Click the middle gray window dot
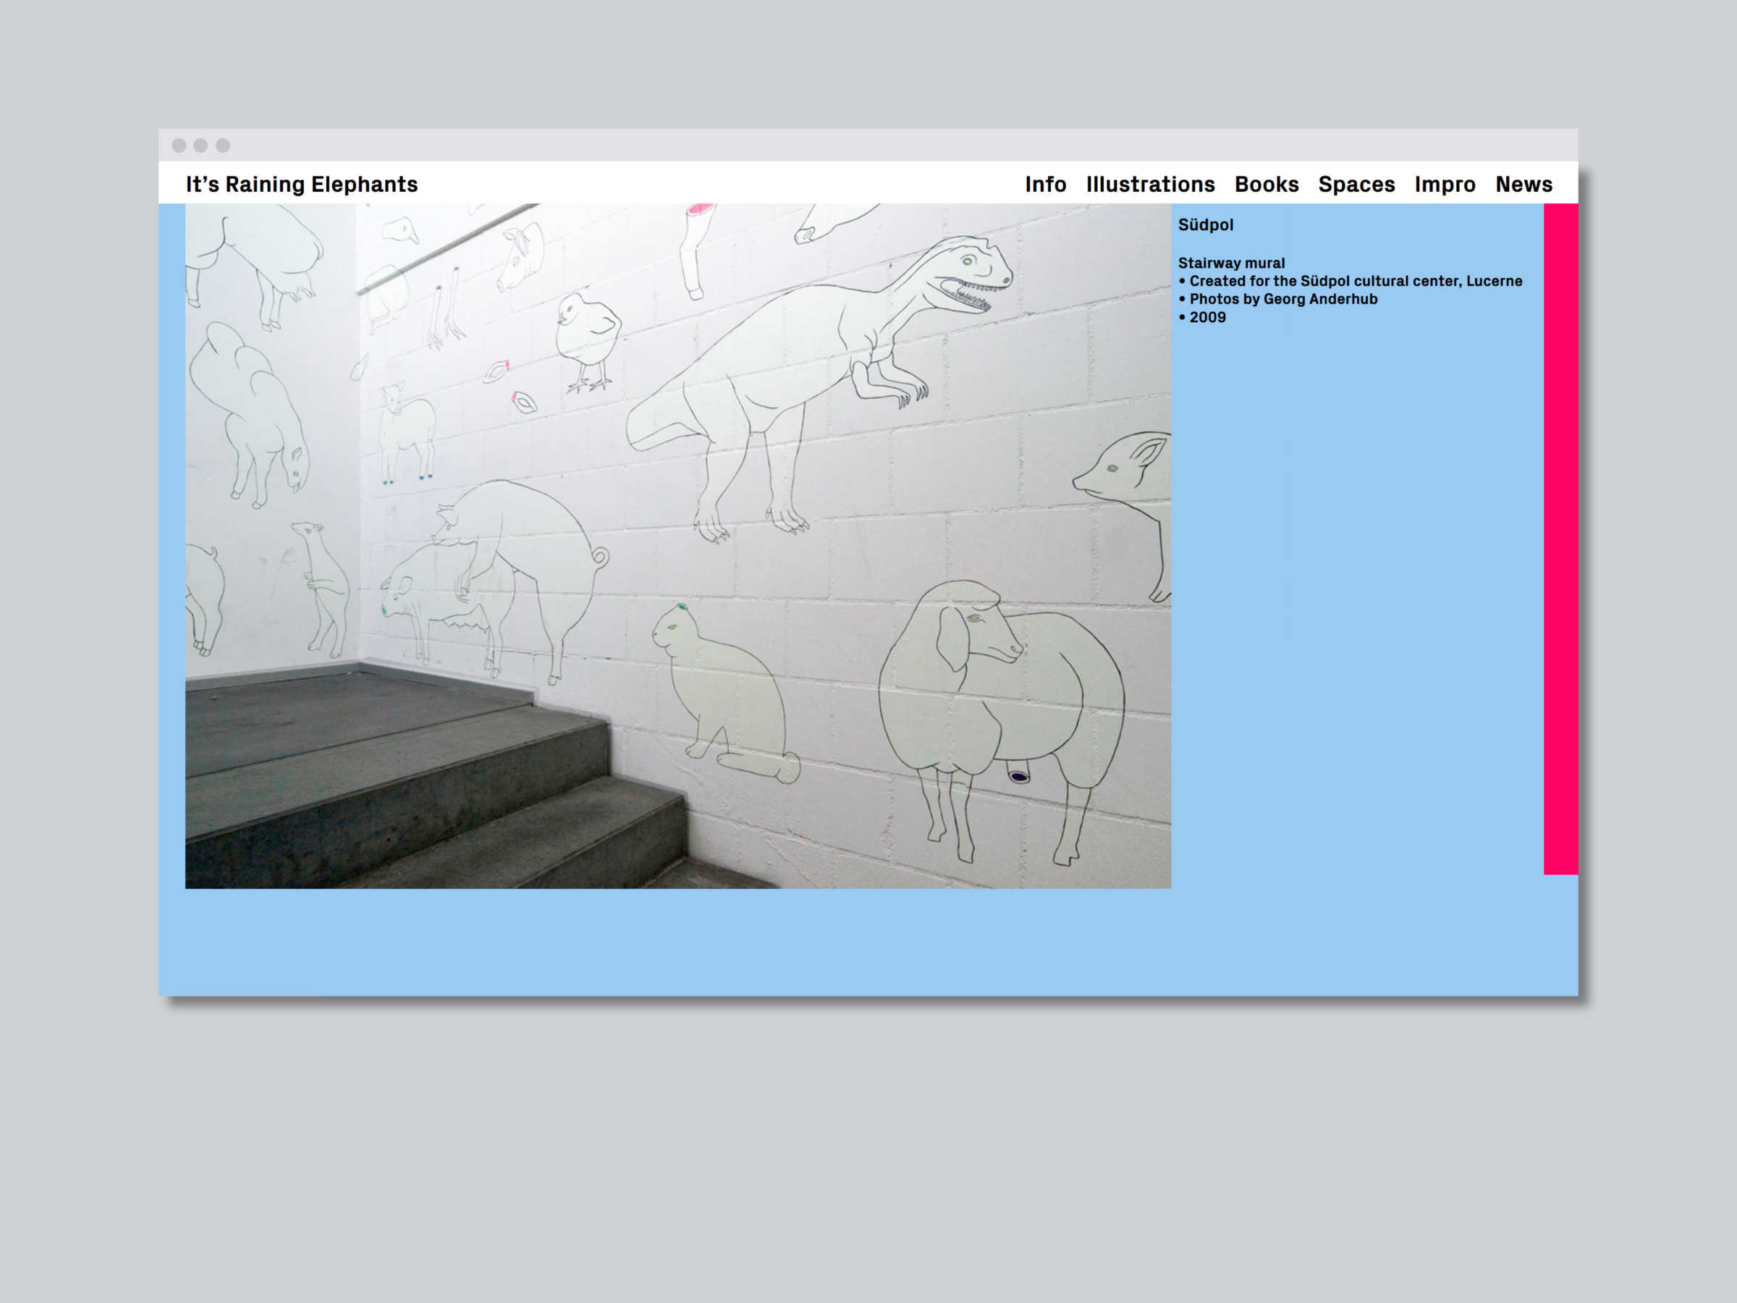This screenshot has width=1737, height=1303. tap(201, 146)
